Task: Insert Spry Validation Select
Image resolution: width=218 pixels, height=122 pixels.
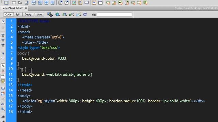Action: [126, 3]
